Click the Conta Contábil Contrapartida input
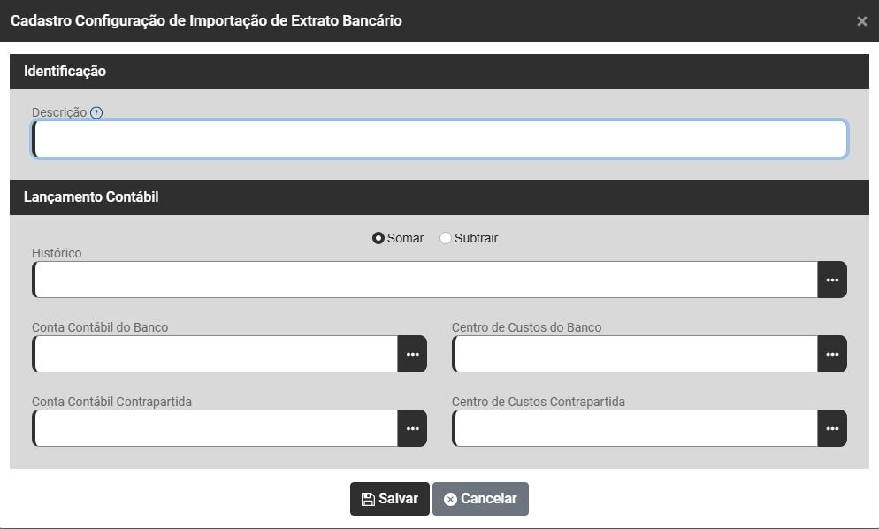Image resolution: width=879 pixels, height=529 pixels. point(215,428)
